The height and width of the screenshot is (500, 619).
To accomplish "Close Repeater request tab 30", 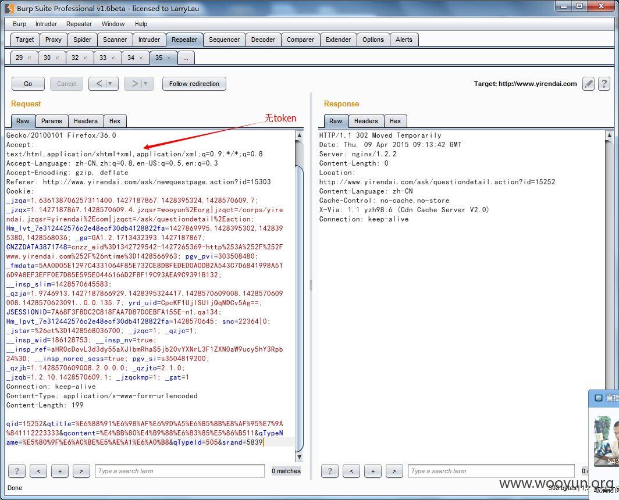I will click(57, 58).
